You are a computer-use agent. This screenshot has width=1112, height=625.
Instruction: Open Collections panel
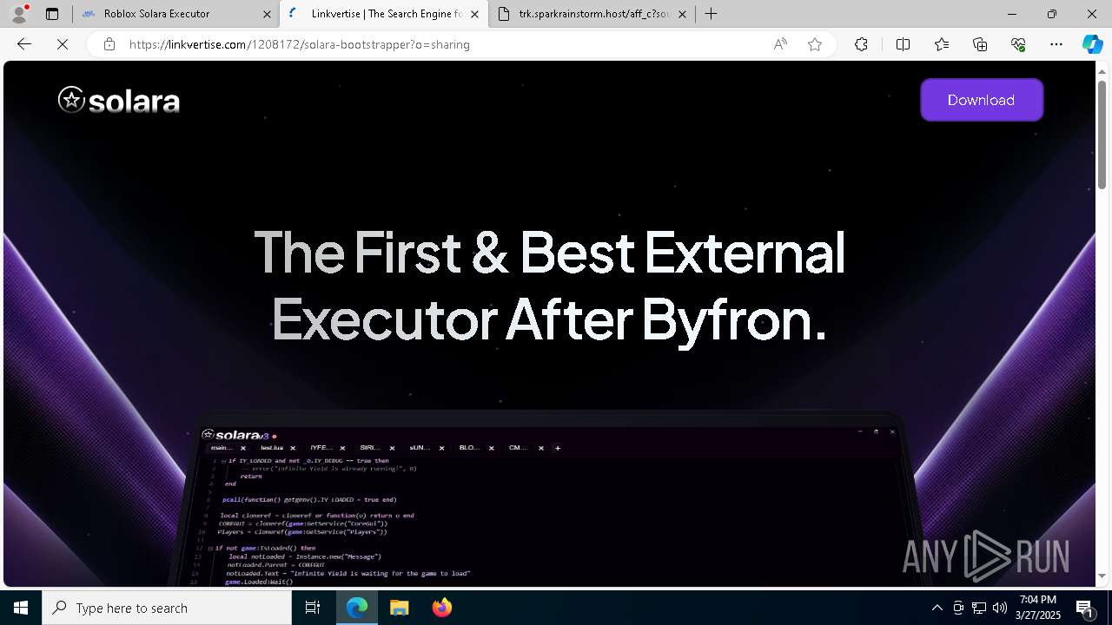(x=980, y=44)
